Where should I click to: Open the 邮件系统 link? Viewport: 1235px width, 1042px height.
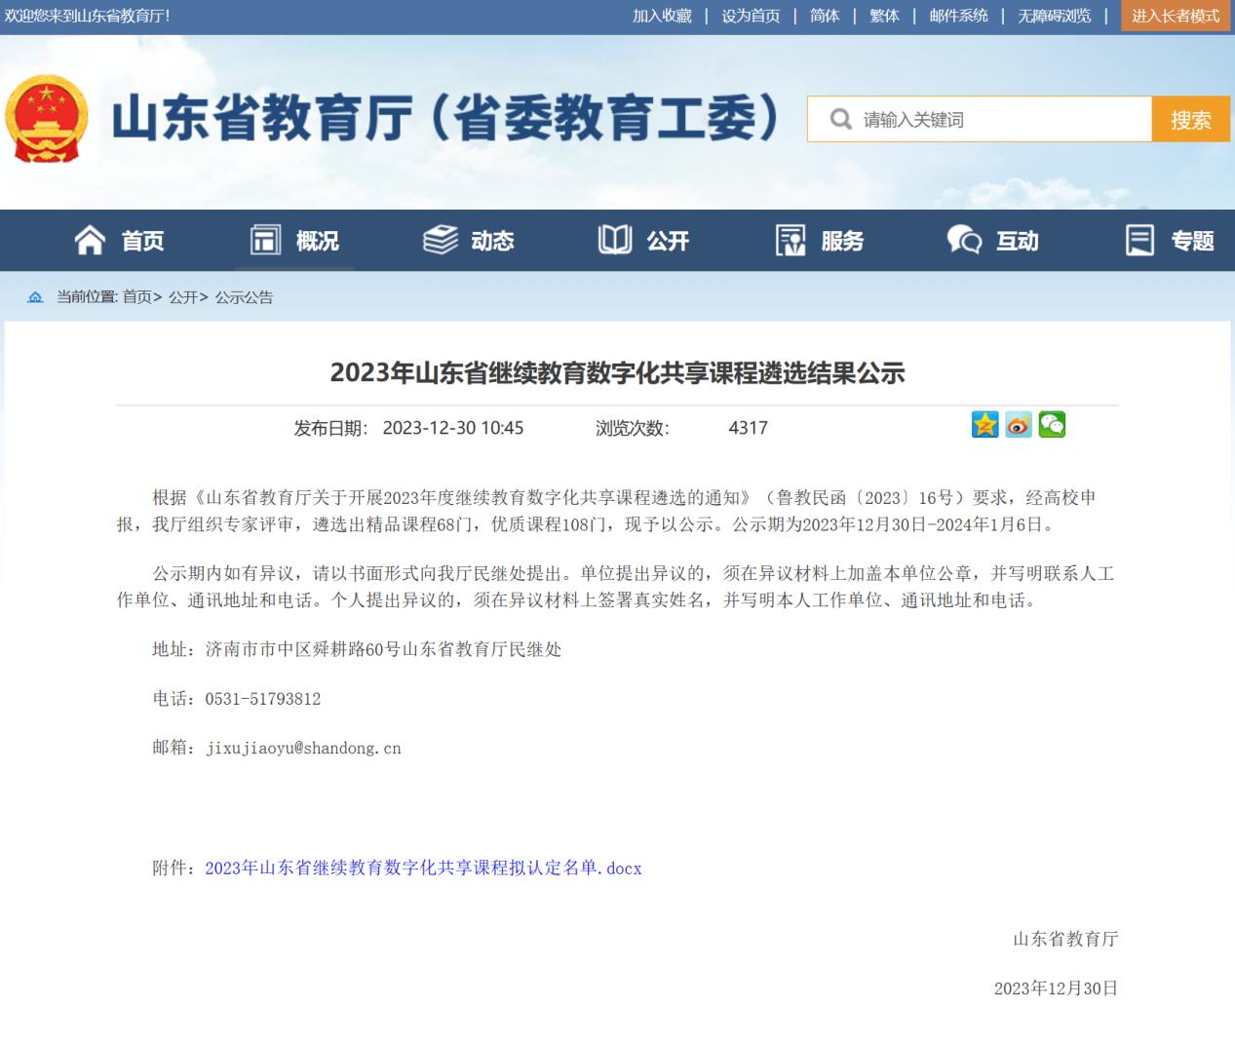pyautogui.click(x=958, y=16)
